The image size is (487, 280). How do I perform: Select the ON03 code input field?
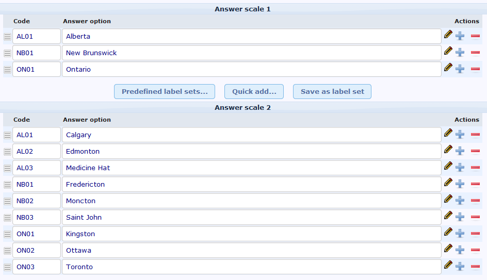(x=36, y=267)
